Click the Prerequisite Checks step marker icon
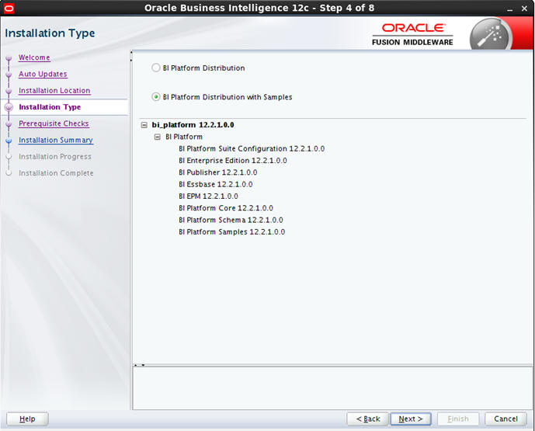This screenshot has width=535, height=431. tap(9, 124)
